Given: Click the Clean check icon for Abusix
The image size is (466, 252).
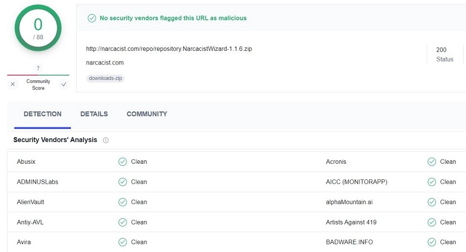Looking at the screenshot, I should click(122, 162).
